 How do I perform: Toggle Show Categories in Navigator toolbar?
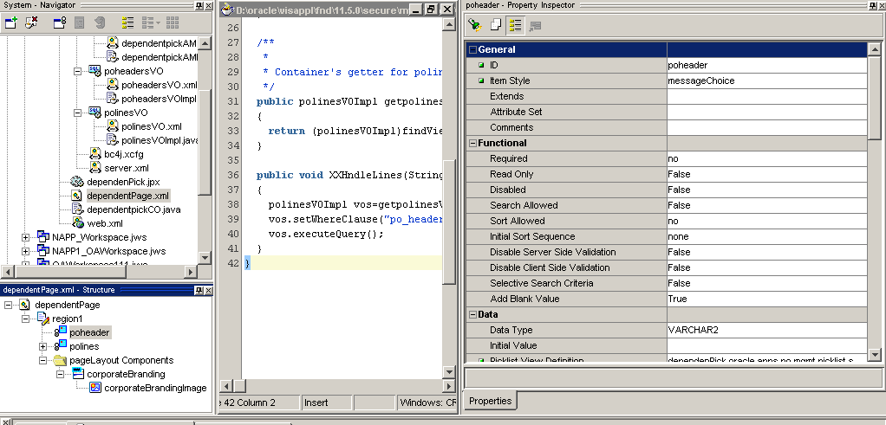(127, 23)
